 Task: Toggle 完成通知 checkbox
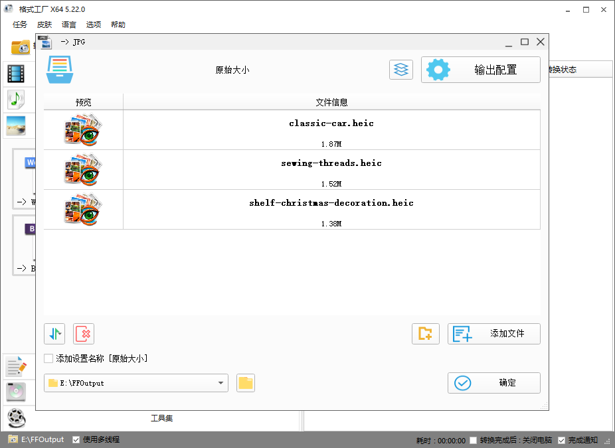(561, 441)
